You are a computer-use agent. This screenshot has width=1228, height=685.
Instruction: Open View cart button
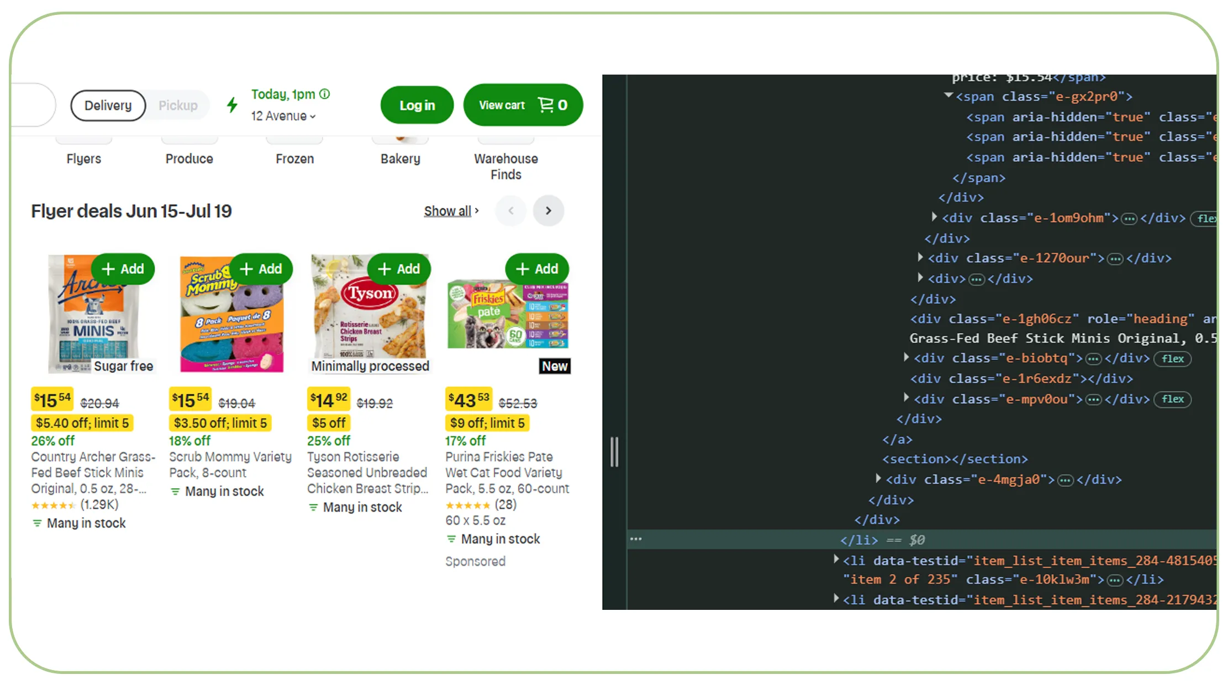tap(523, 105)
